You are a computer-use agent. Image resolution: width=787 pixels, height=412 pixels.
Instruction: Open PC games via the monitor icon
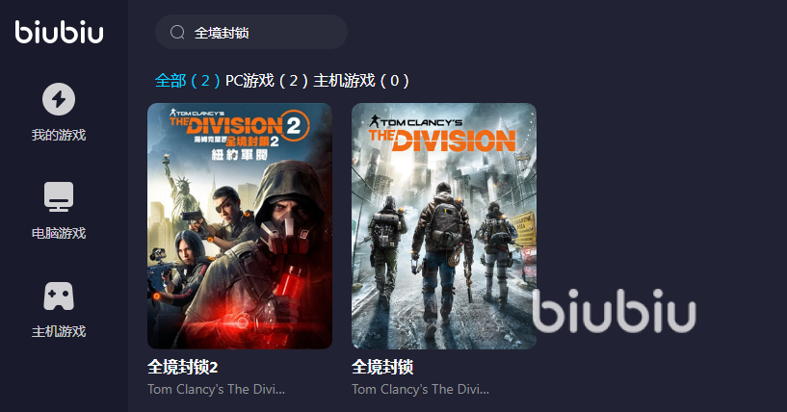[59, 196]
